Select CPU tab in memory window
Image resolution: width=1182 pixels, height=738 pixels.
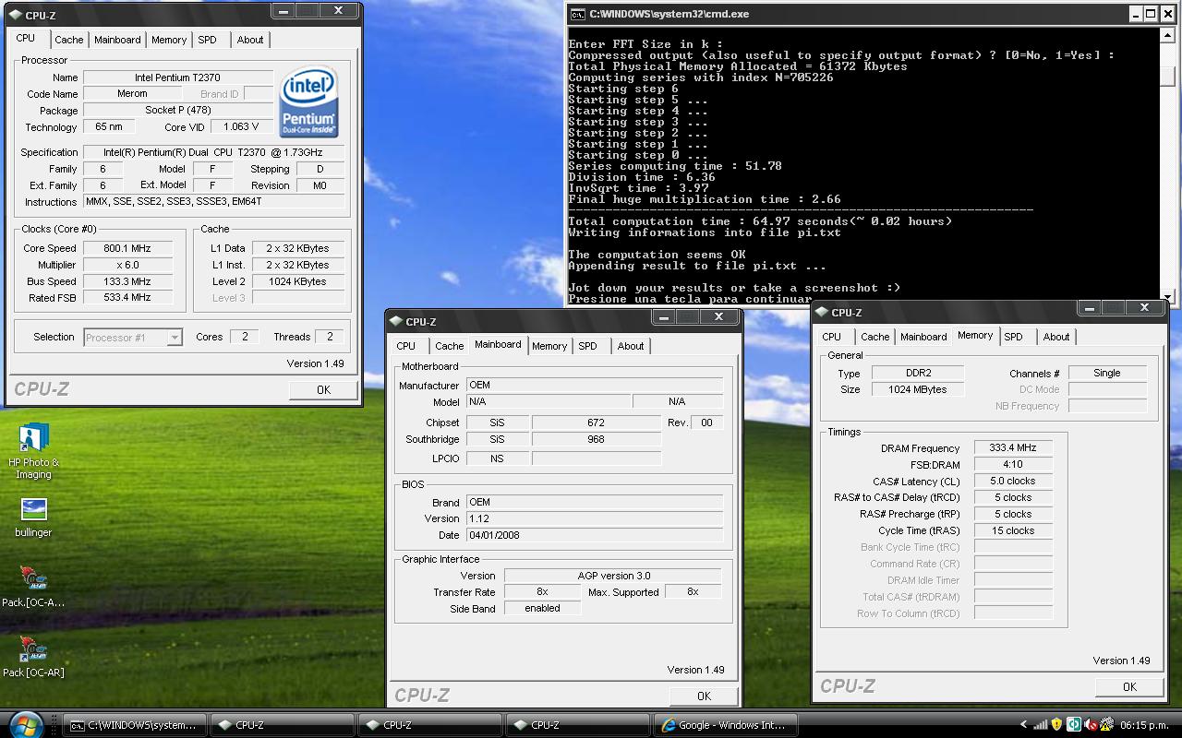click(832, 337)
